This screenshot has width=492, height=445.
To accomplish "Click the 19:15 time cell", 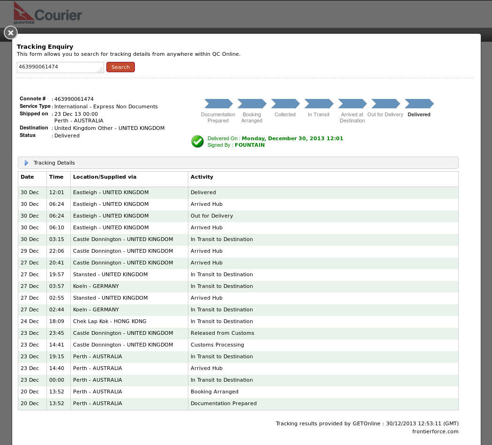I will [57, 356].
